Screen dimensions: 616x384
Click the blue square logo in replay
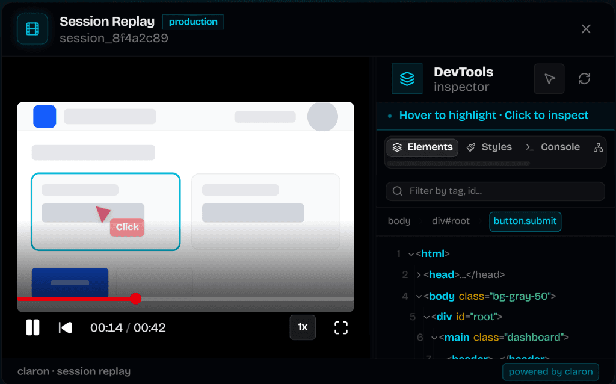[x=45, y=116]
